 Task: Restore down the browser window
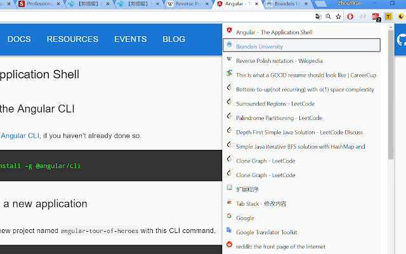[x=392, y=3]
